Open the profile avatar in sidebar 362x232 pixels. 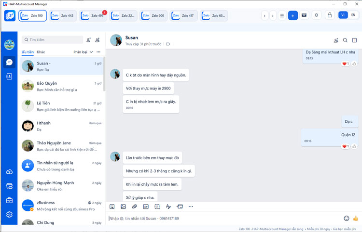click(9, 45)
